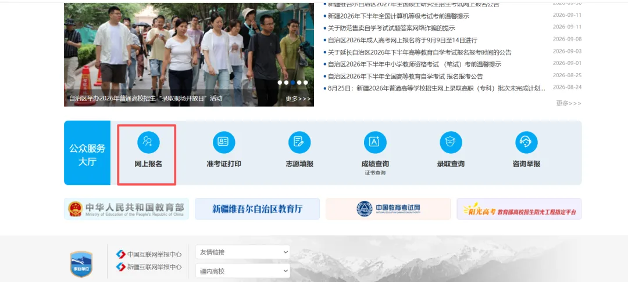Open news 中小学教师资格考试（笔试）考前温馨提示

coord(415,64)
